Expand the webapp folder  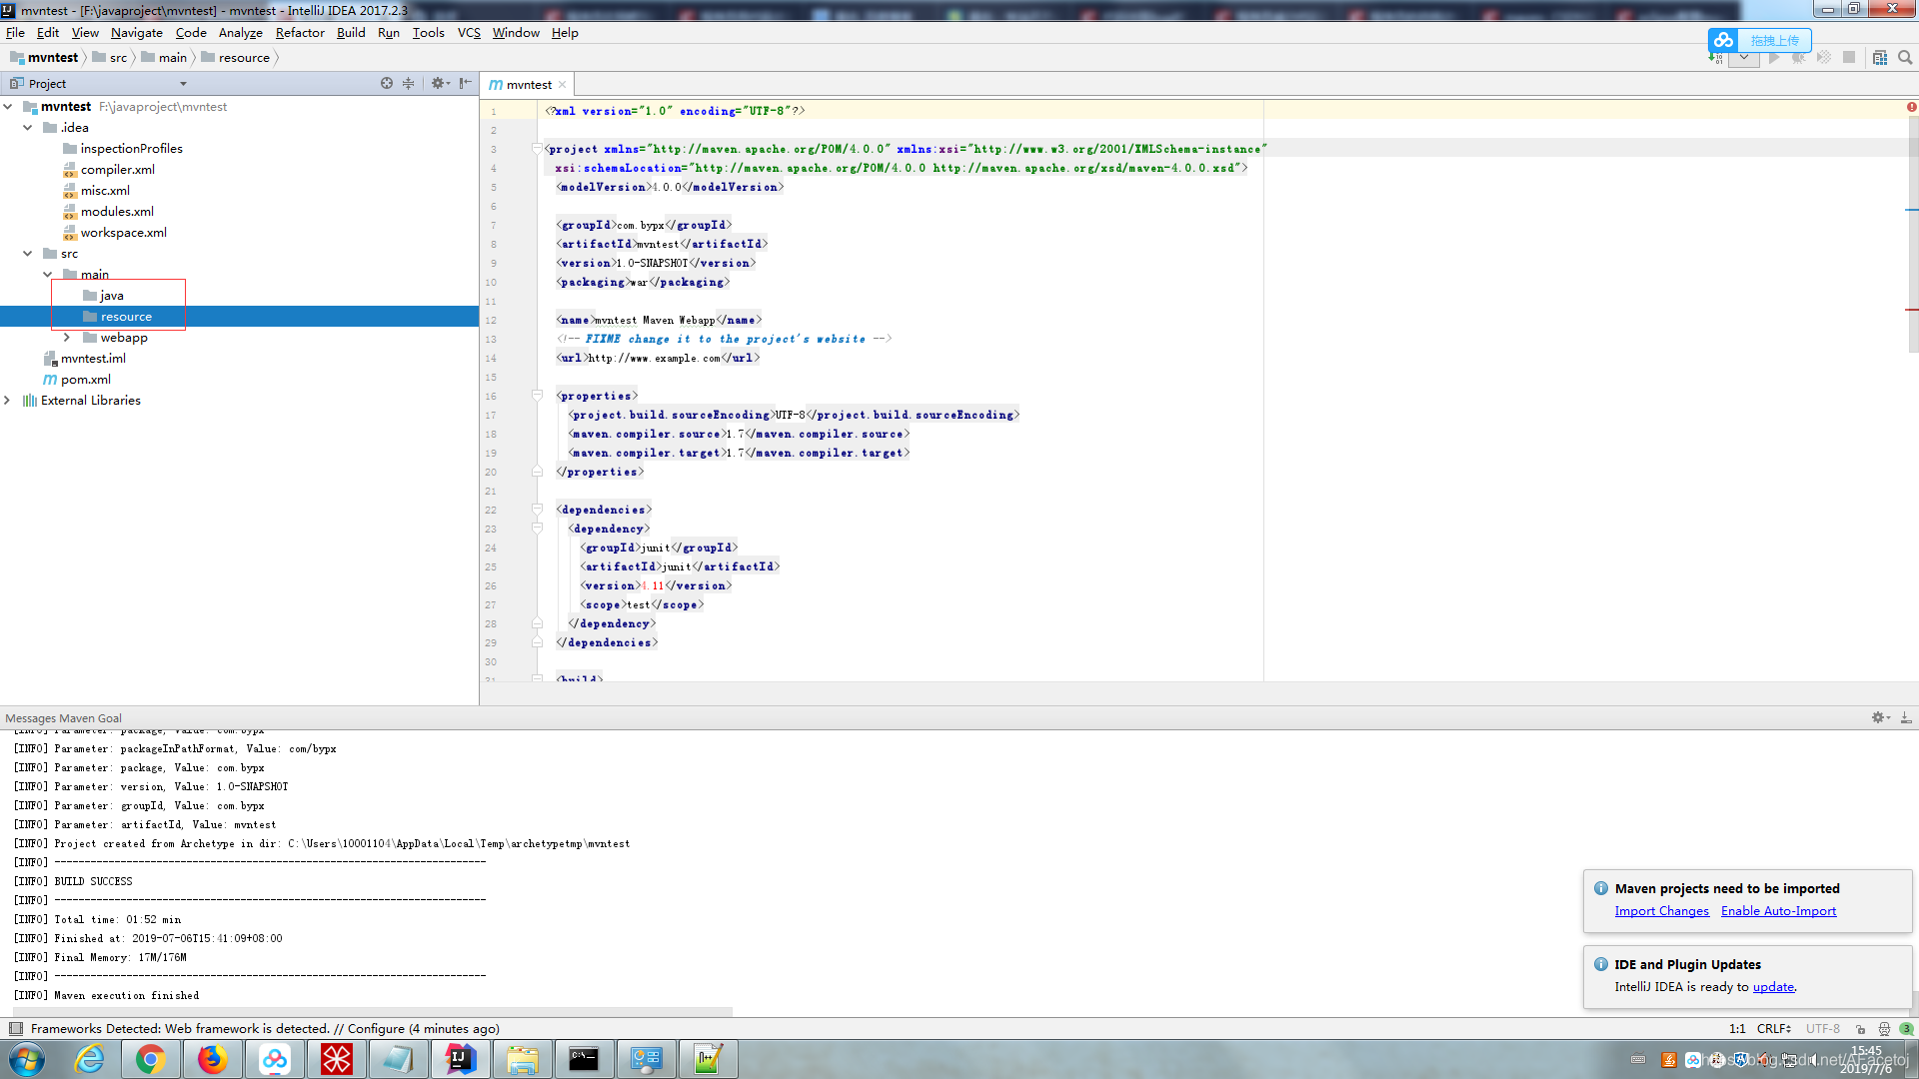pos(67,338)
